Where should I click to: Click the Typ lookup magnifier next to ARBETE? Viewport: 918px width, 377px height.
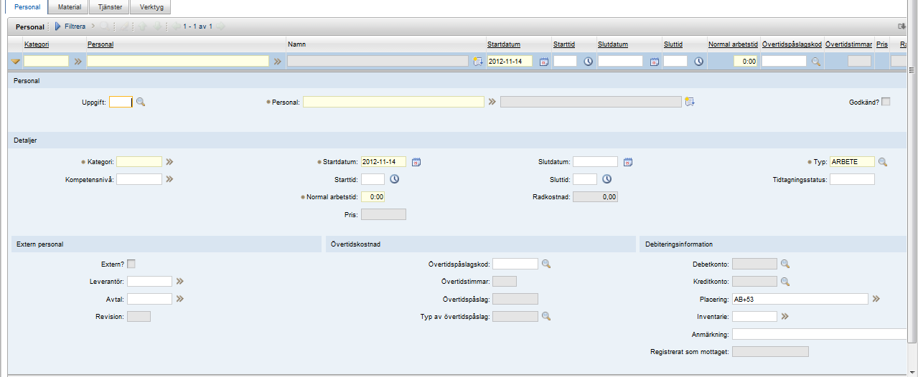click(x=883, y=162)
